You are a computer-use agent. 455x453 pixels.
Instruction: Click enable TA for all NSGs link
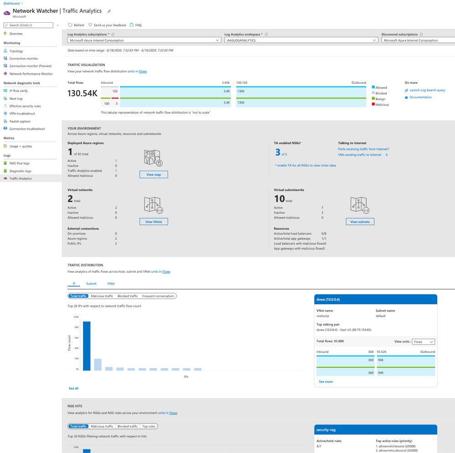pyautogui.click(x=306, y=166)
